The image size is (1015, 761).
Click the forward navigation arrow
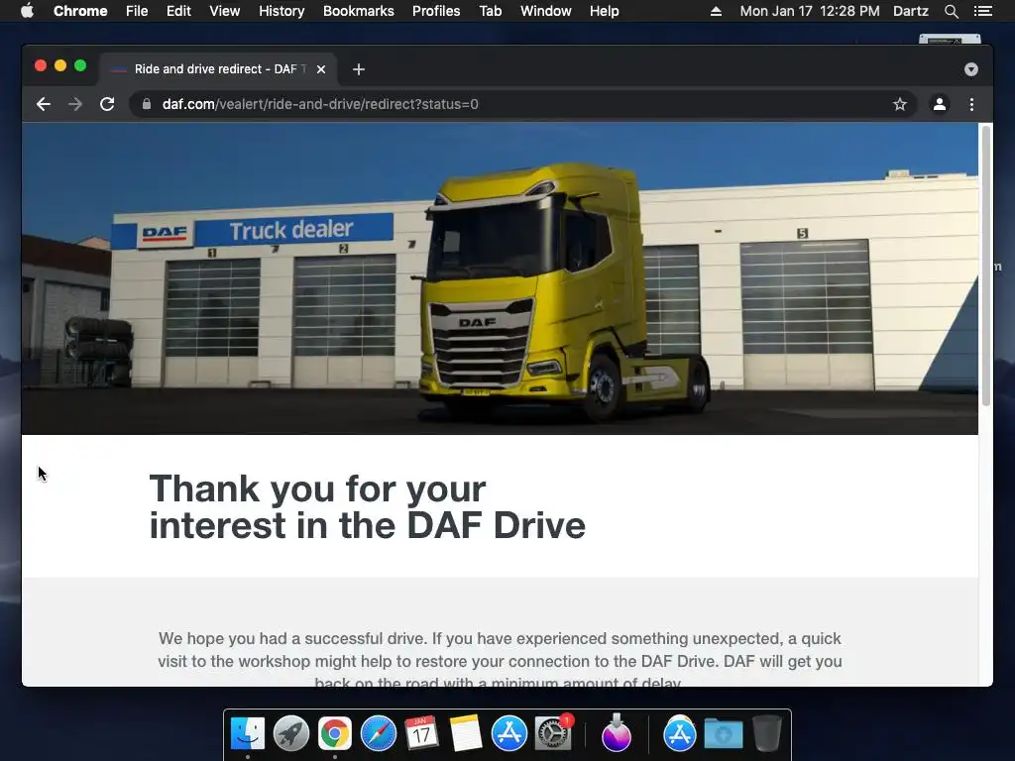[x=75, y=104]
